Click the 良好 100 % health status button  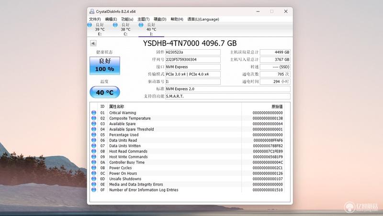tap(105, 65)
